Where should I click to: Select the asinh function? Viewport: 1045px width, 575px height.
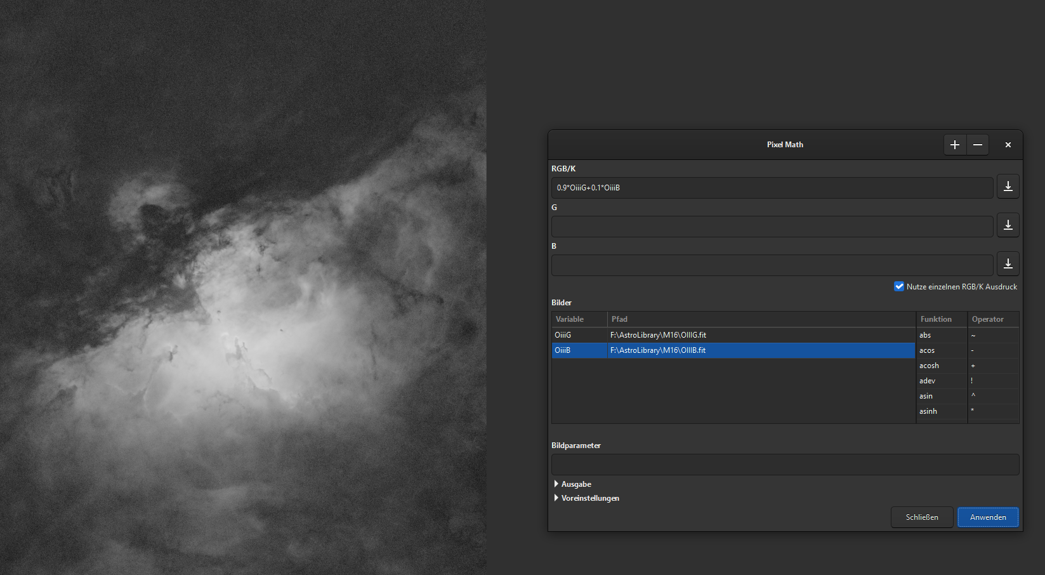click(x=942, y=411)
